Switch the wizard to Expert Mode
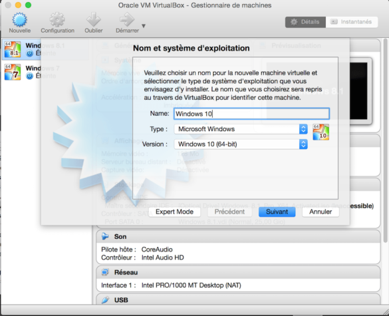 click(174, 212)
